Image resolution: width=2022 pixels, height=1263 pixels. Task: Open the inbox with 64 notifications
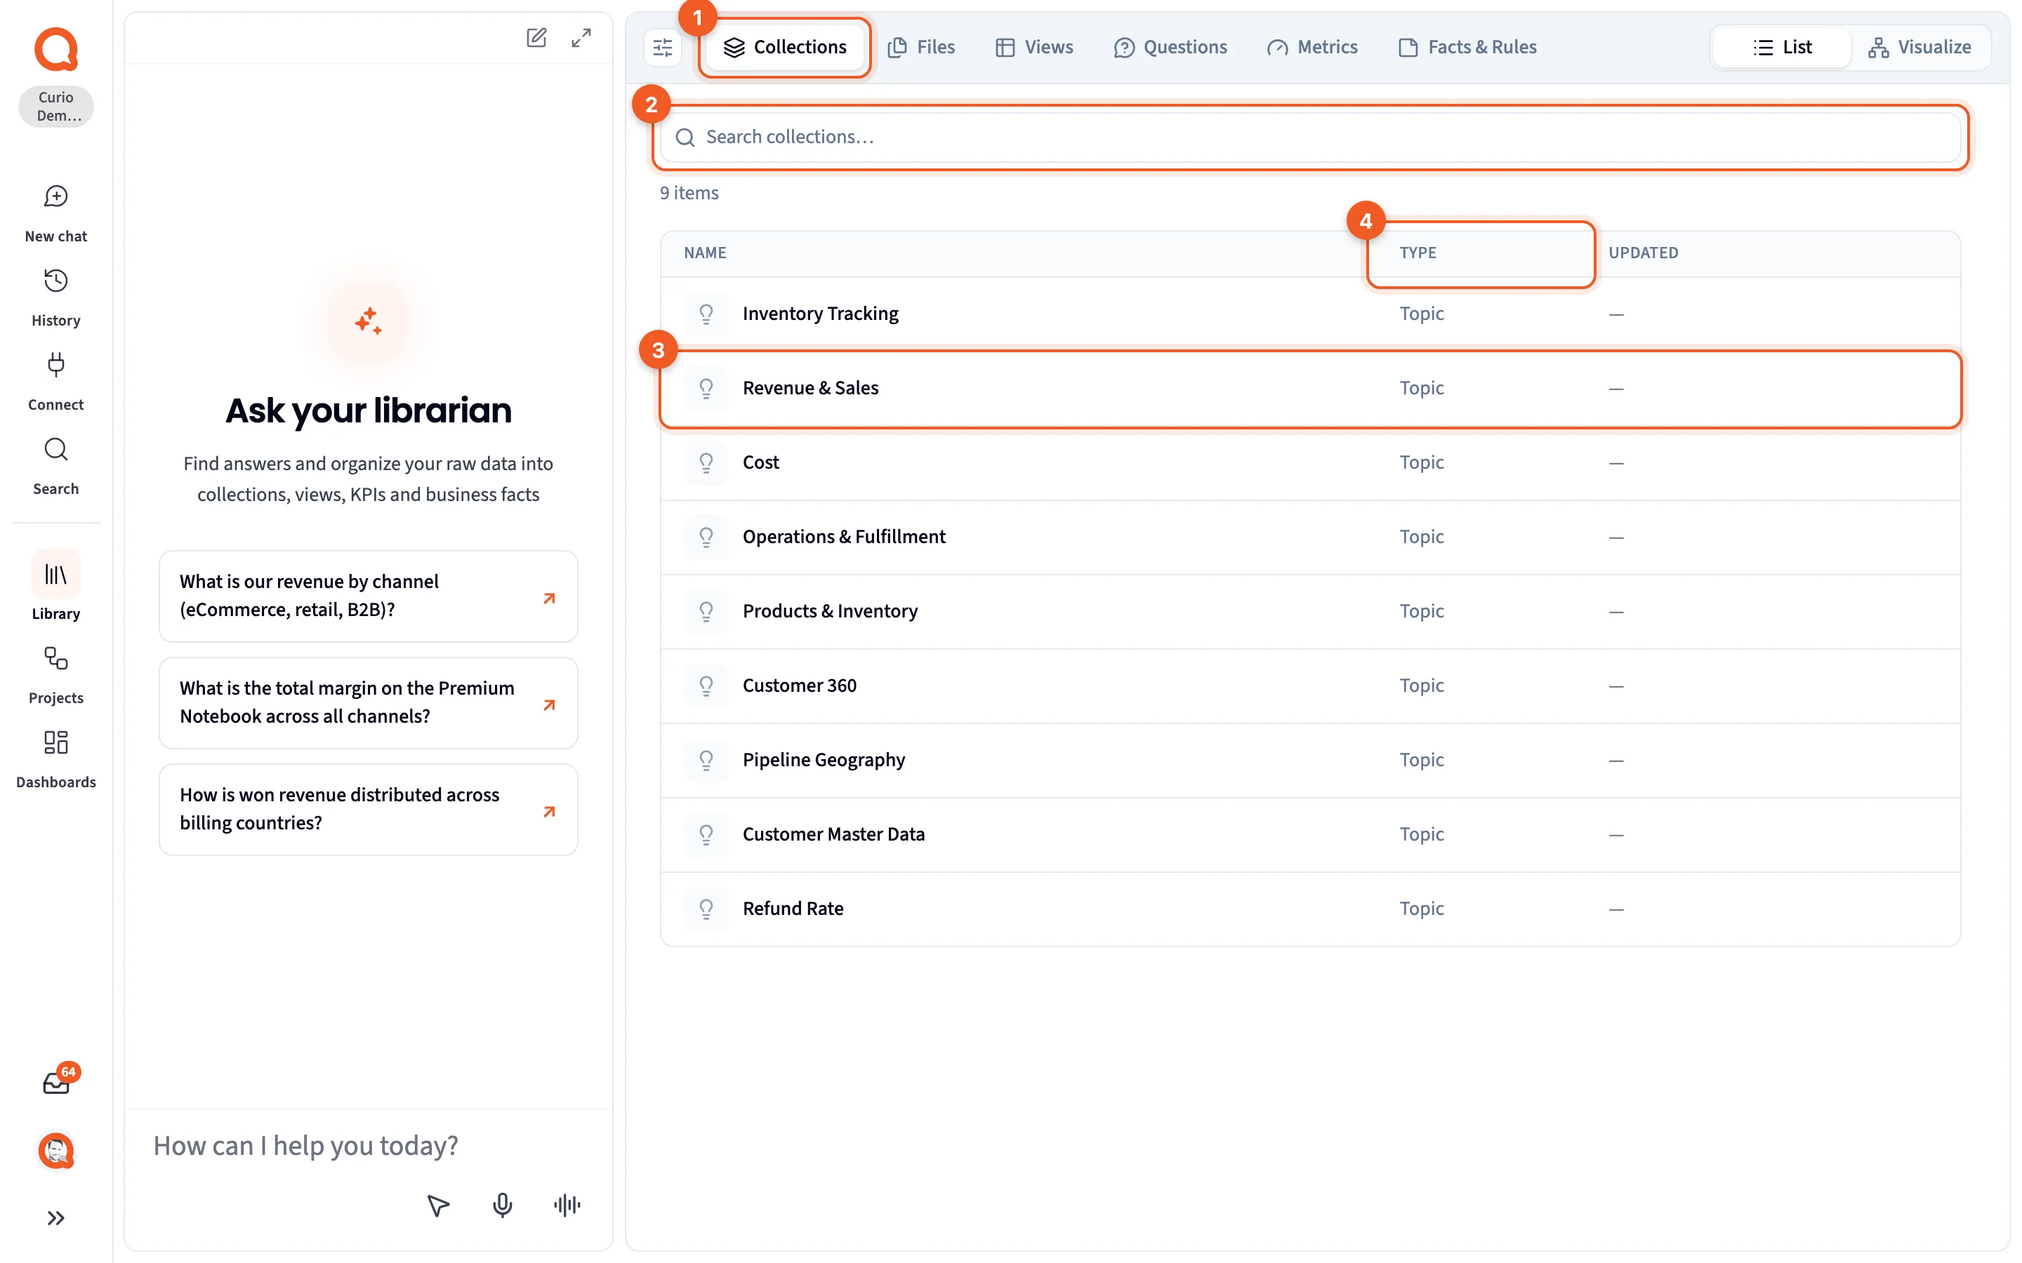click(56, 1083)
